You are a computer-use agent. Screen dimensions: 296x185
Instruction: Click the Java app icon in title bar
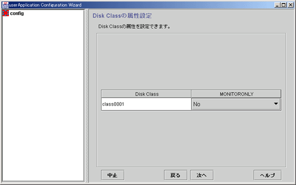coord(5,5)
